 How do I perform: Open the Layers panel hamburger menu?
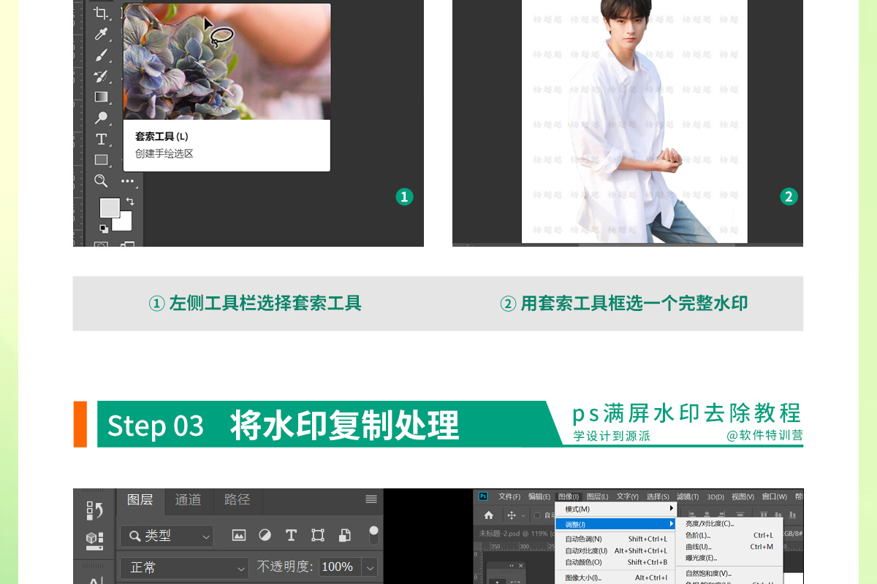(x=371, y=499)
